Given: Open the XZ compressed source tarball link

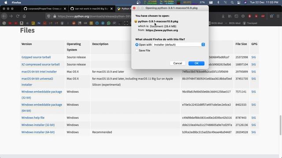Looking at the screenshot, I should point(41,65).
